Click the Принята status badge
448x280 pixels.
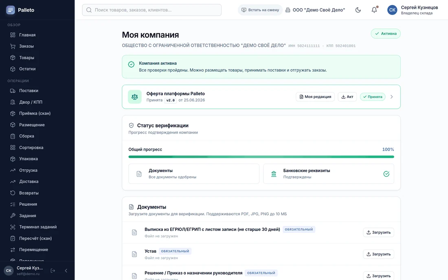(x=373, y=97)
